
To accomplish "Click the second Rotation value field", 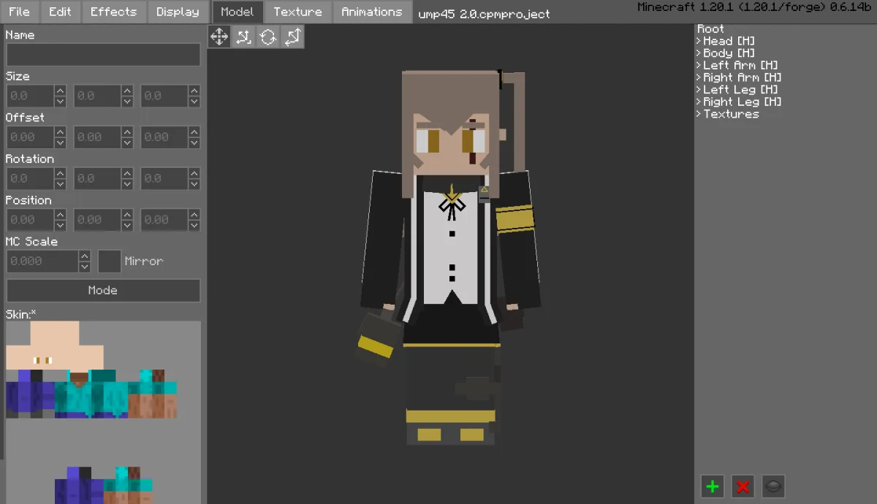I will coord(97,179).
